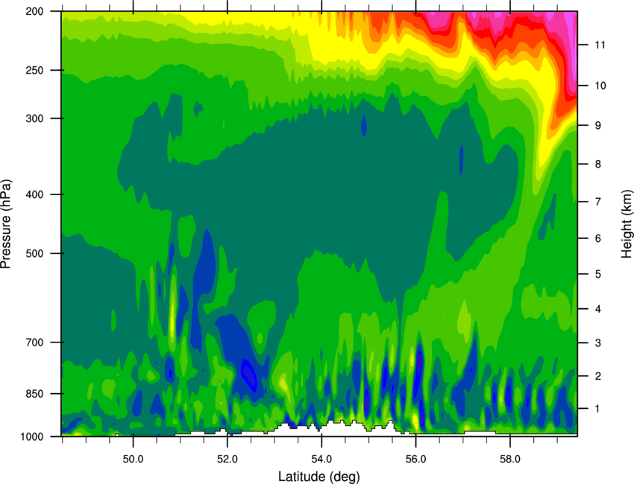Click the 5 km height label
Viewport: 634px width, 484px height.
[x=598, y=275]
